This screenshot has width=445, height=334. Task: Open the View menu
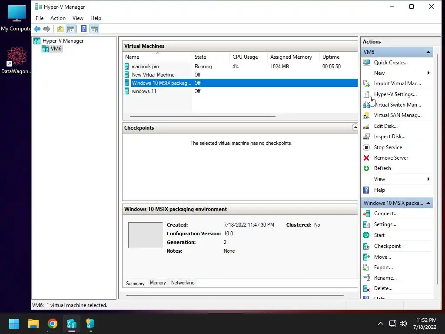(x=78, y=18)
